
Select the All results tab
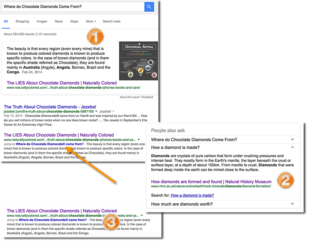[6, 21]
